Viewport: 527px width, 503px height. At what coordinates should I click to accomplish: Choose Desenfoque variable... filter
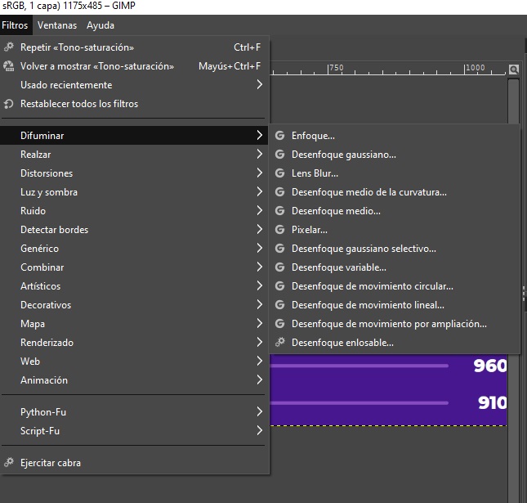395,267
